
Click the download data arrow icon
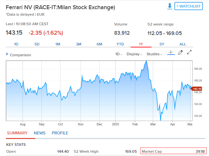pyautogui.click(x=169, y=6)
